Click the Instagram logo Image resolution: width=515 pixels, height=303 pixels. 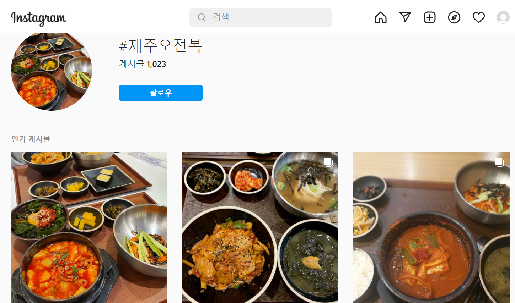pos(38,18)
